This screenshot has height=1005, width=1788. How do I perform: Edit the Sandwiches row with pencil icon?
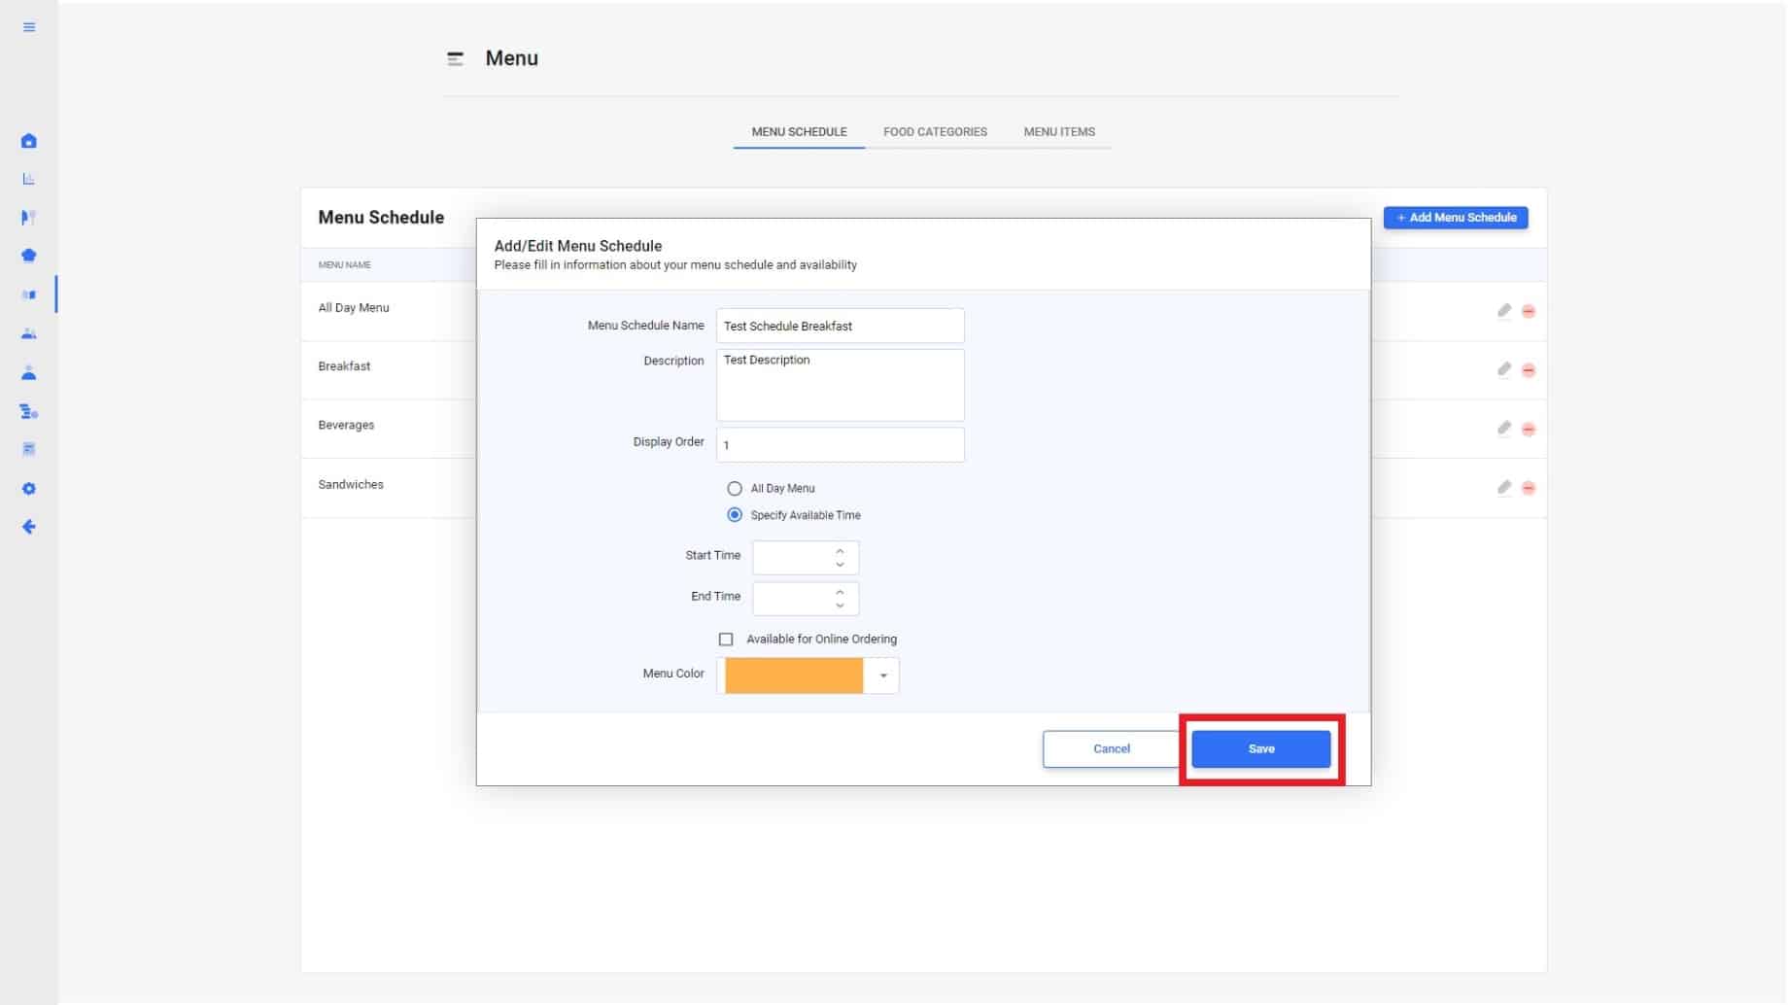click(x=1504, y=488)
